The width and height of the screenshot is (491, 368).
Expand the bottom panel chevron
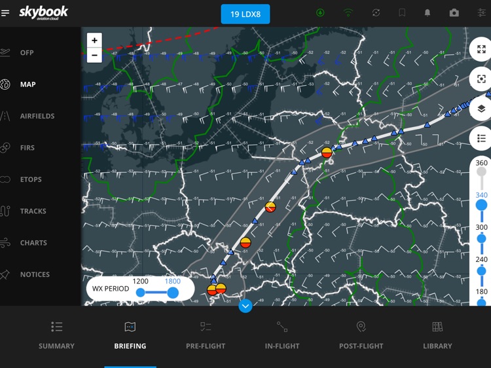click(x=245, y=306)
